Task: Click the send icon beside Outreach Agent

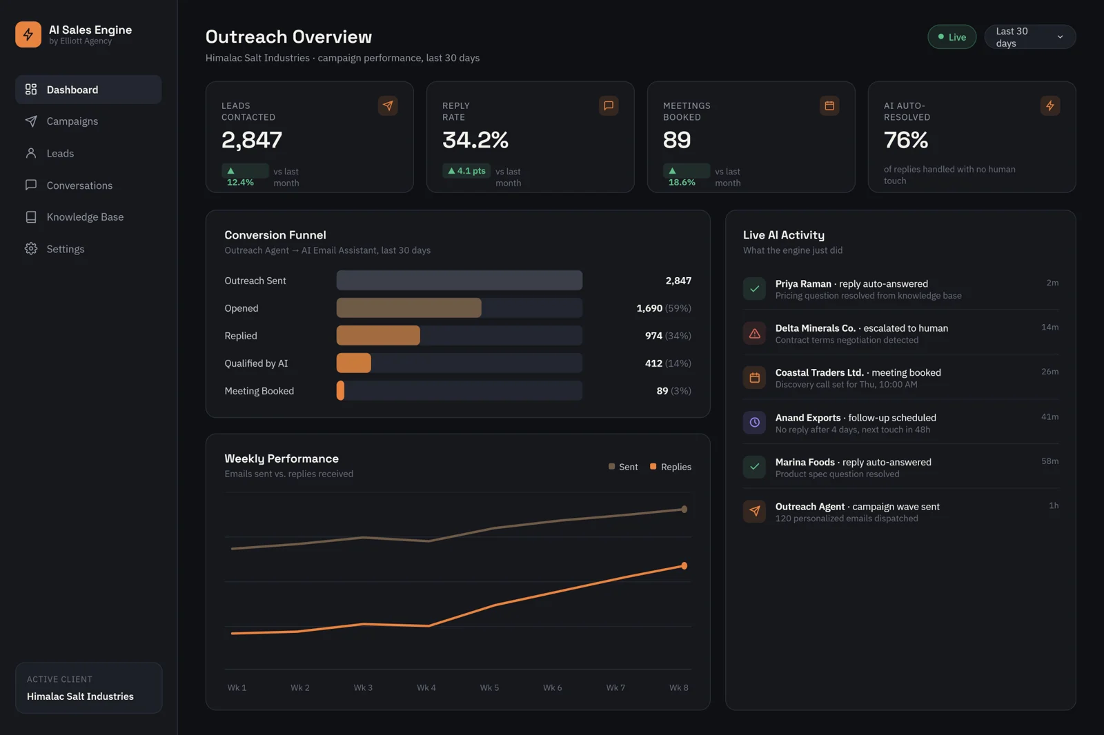Action: click(754, 512)
